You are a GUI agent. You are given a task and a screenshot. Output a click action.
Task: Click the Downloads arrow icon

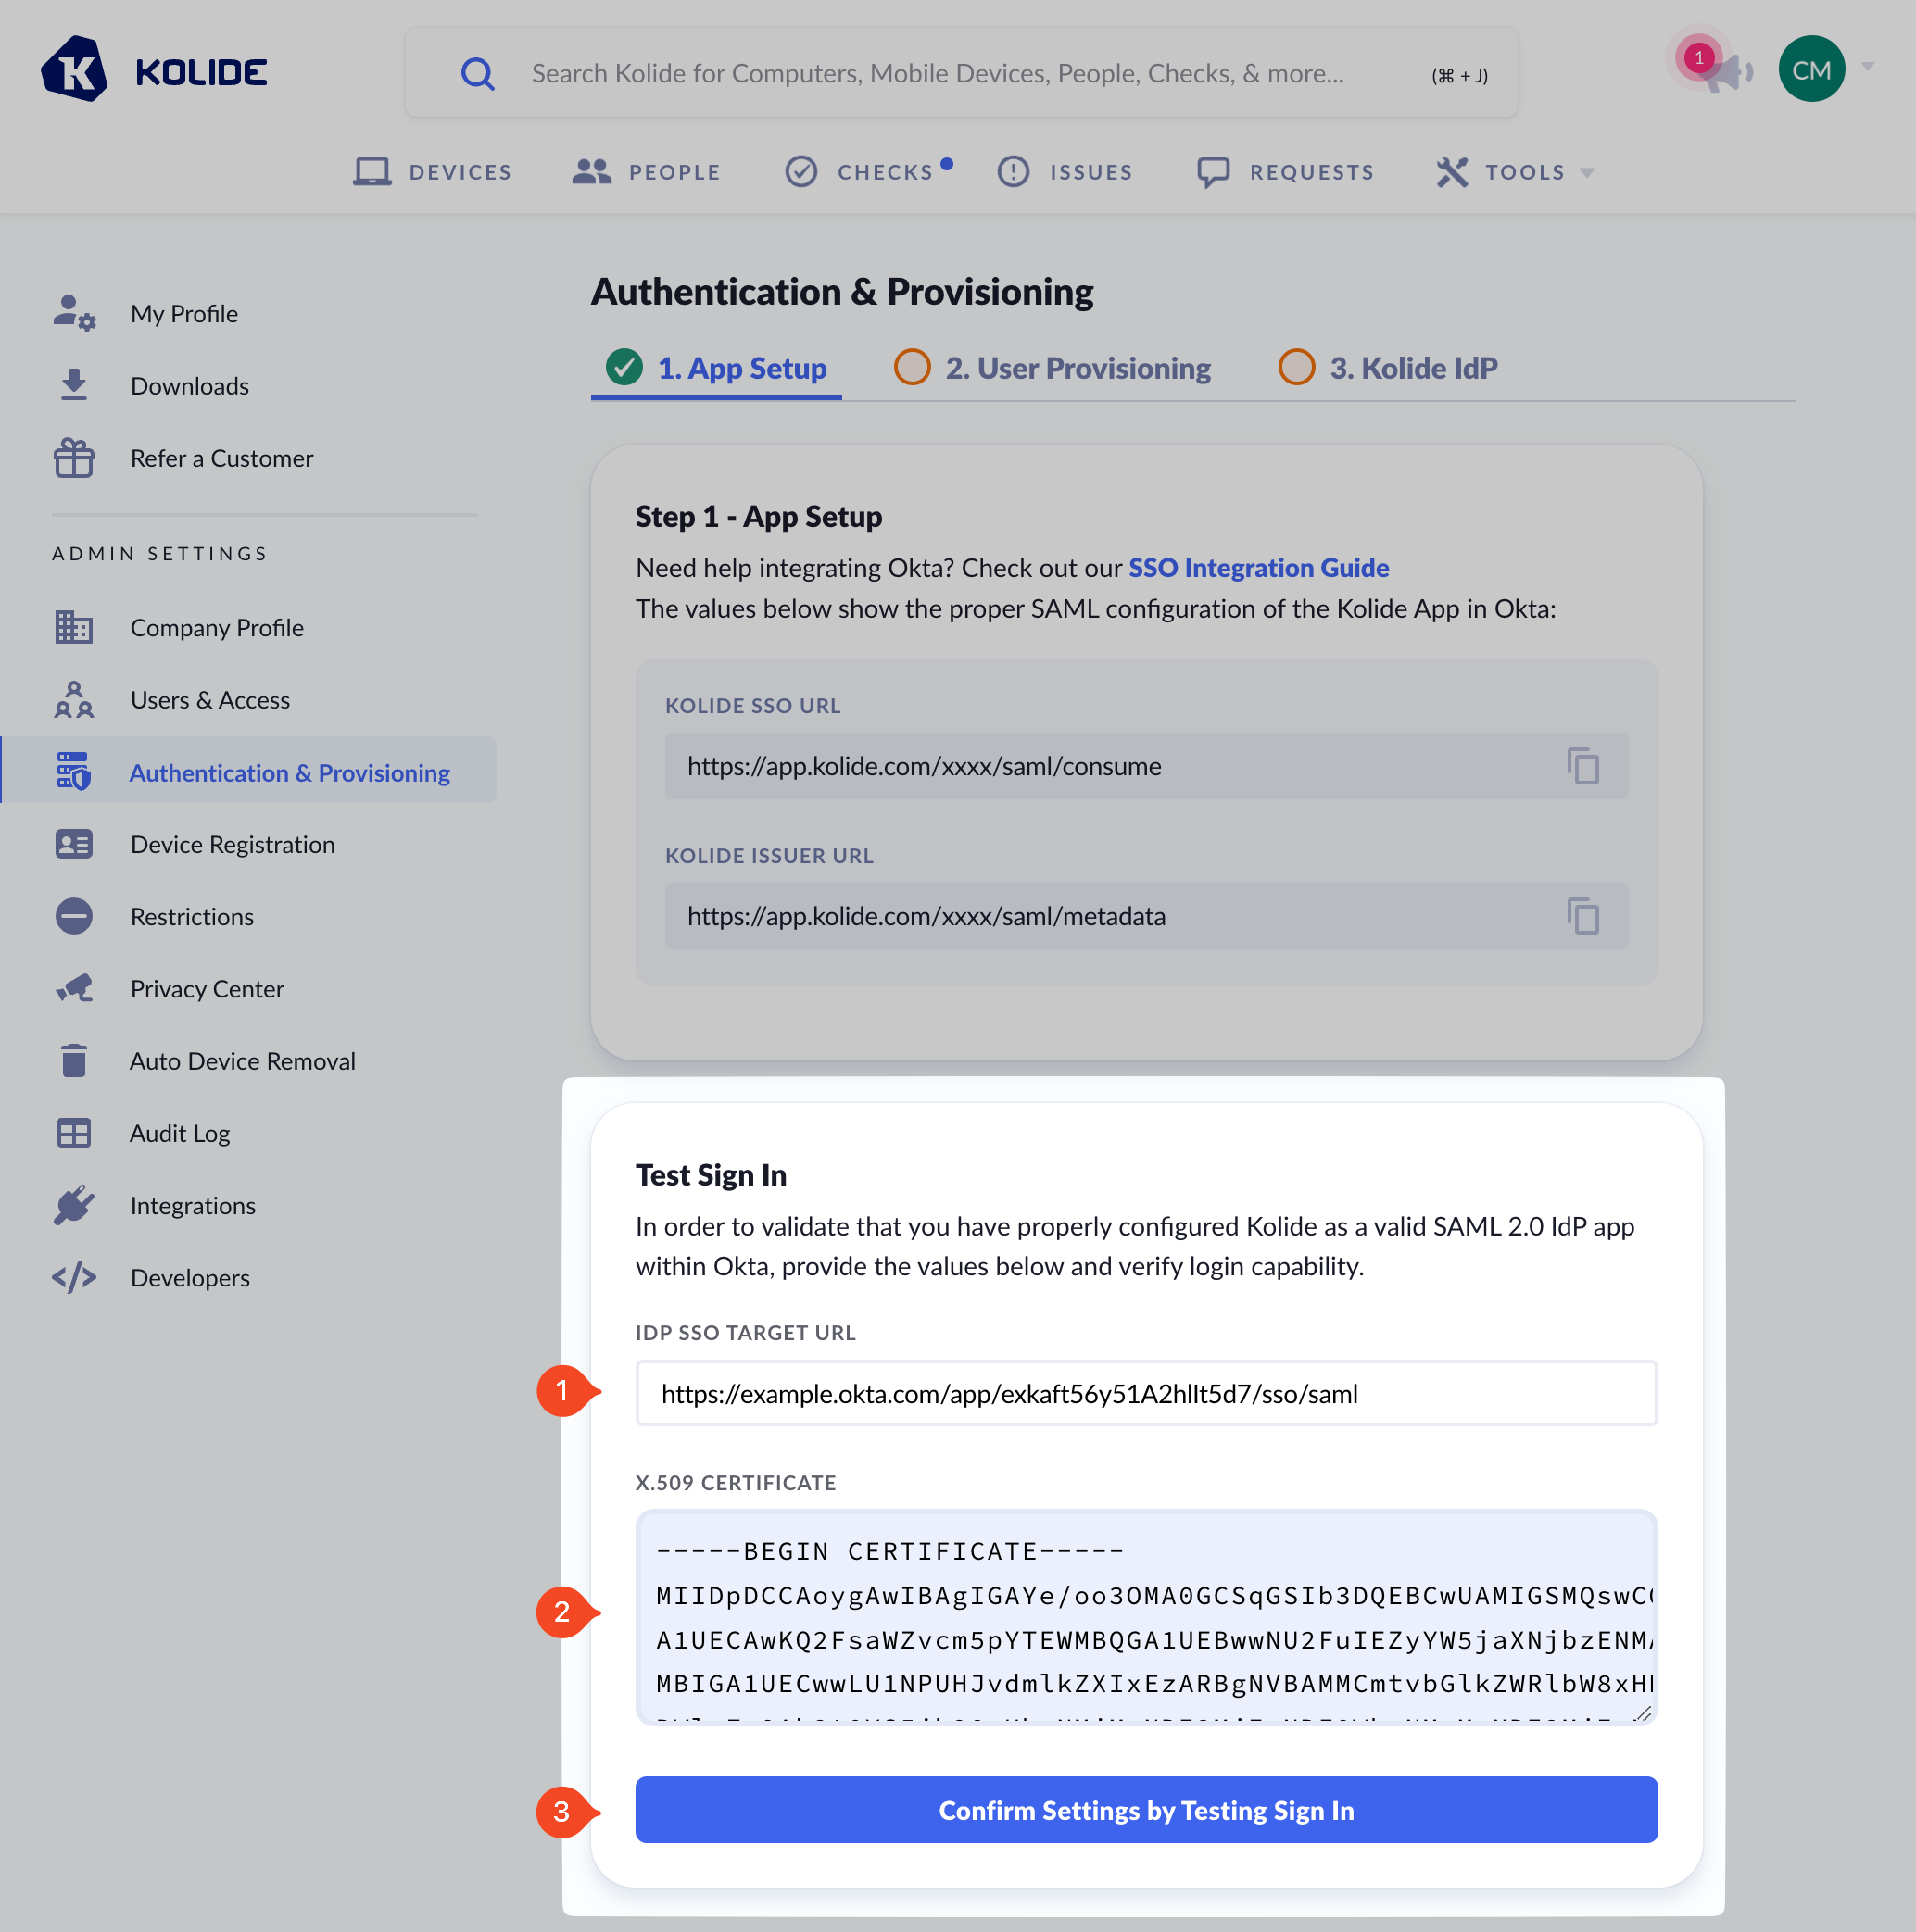click(74, 385)
